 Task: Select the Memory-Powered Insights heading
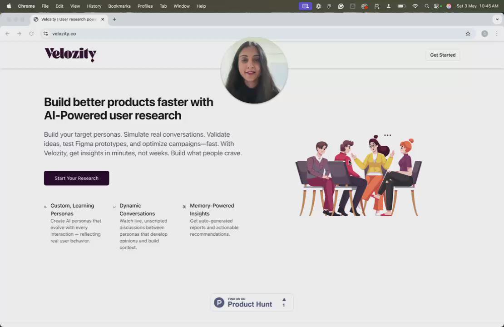coord(212,209)
